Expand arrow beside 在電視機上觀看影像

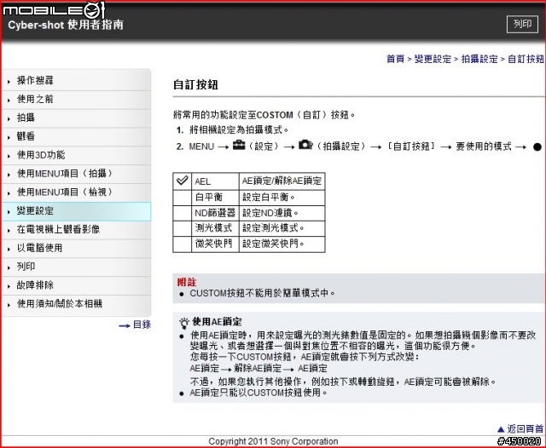pos(9,231)
